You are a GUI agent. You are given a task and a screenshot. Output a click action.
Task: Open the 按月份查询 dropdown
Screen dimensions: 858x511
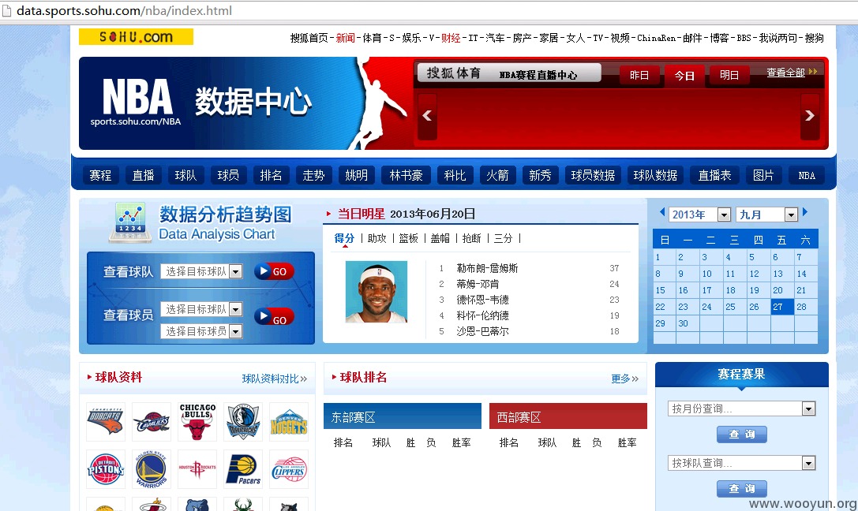(x=741, y=408)
